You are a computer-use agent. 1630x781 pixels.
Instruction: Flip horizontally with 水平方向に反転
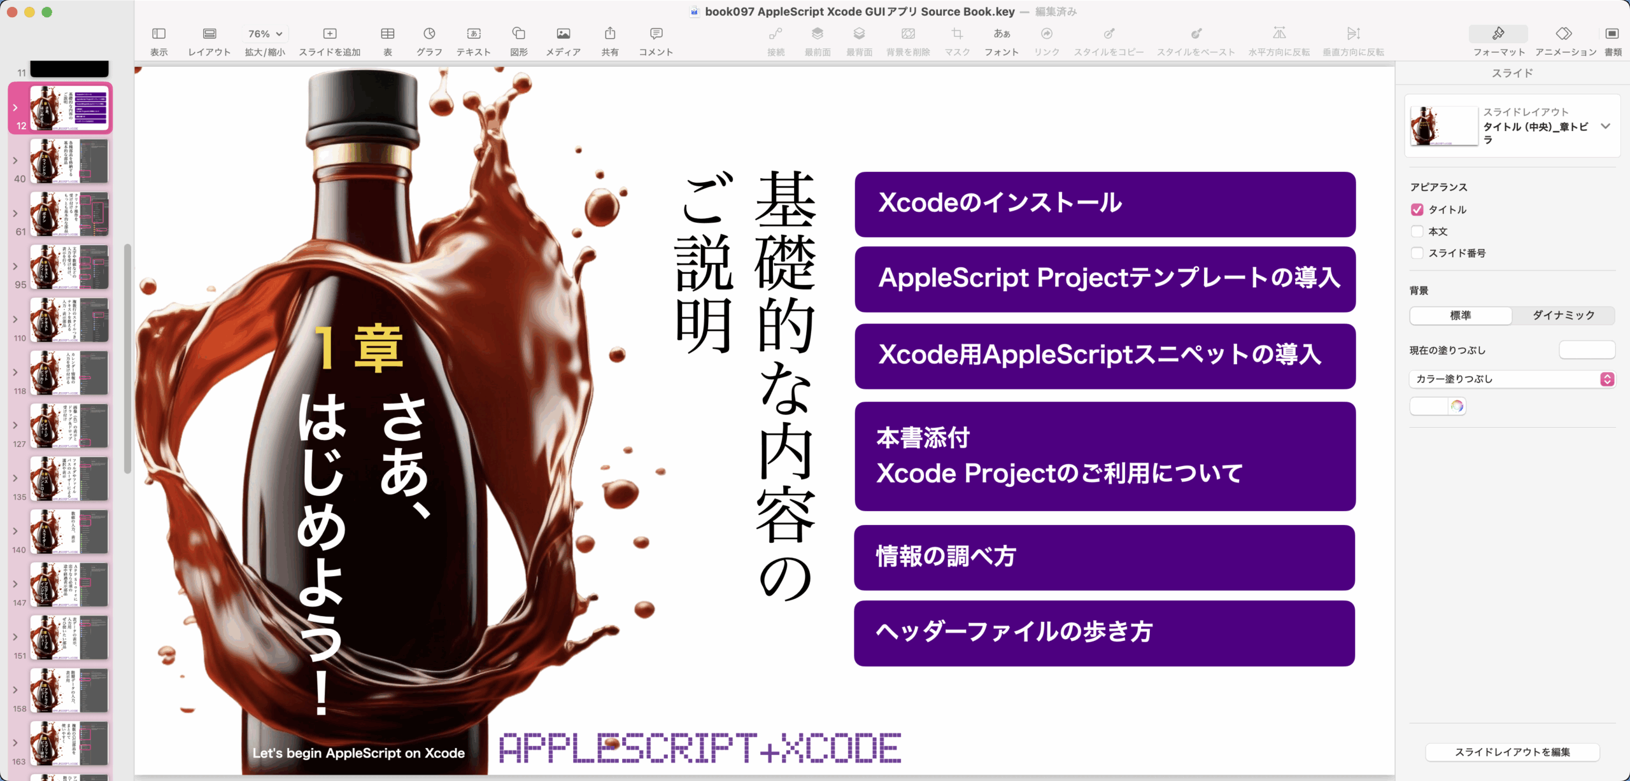[1279, 34]
